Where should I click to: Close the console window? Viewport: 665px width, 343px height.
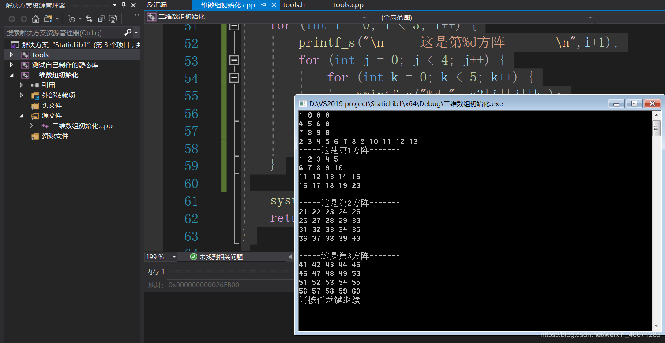(652, 104)
